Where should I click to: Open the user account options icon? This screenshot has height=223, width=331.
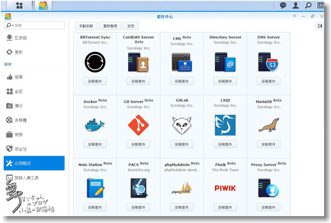coord(296,5)
